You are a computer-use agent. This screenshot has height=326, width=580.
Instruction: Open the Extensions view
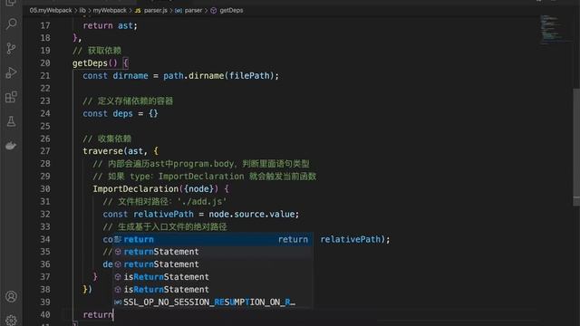coord(11,97)
